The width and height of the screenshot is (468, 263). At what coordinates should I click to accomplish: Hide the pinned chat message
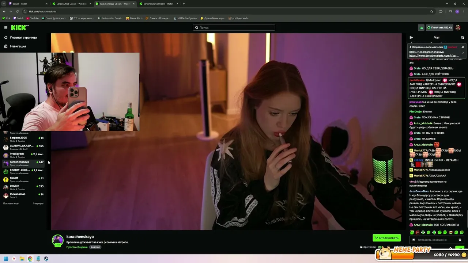(x=463, y=47)
